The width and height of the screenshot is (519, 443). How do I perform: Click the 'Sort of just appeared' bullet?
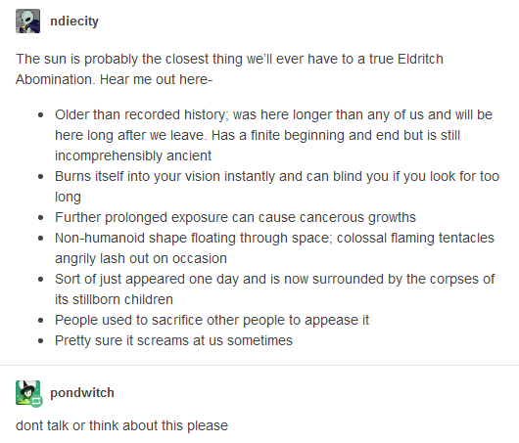tap(275, 288)
